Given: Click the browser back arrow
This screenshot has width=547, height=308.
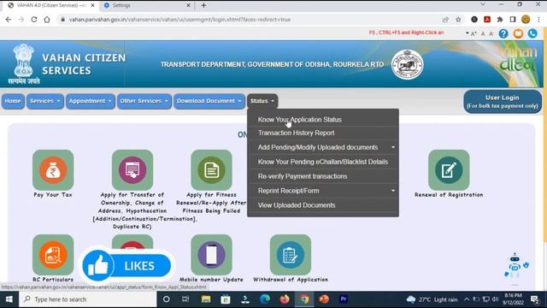Looking at the screenshot, I should tap(9, 20).
